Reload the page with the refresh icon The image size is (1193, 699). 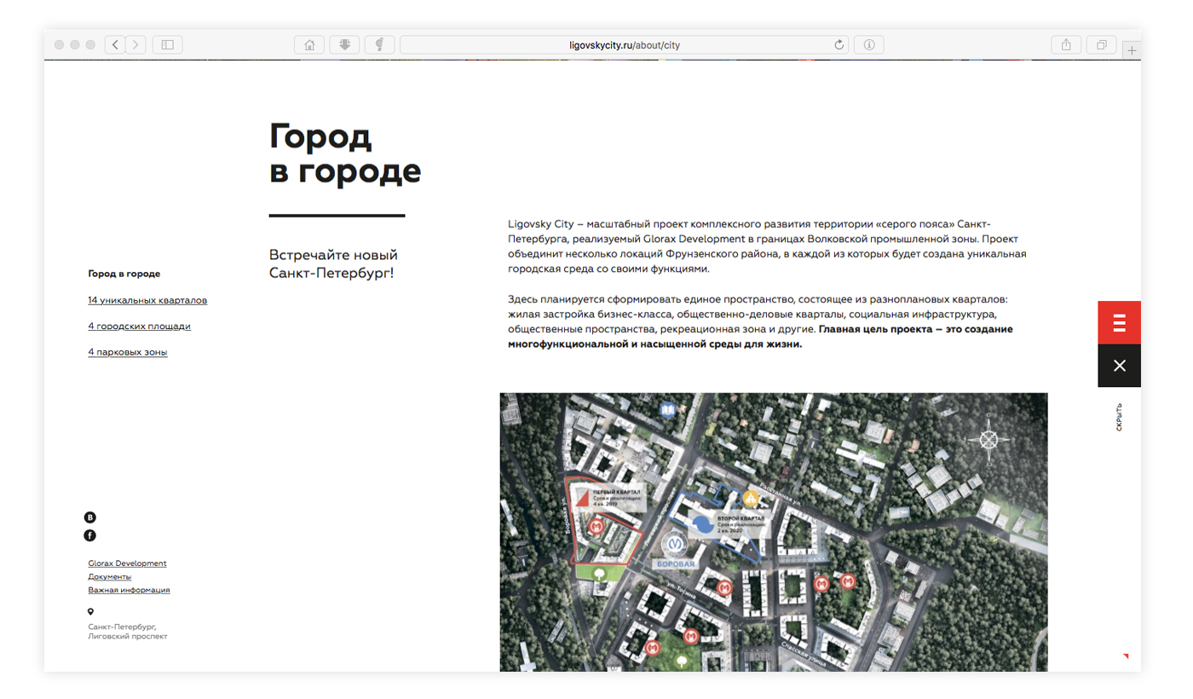839,44
